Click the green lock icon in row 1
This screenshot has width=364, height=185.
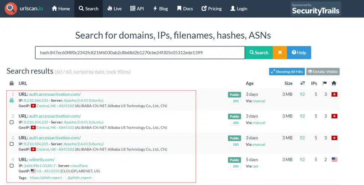tap(12, 100)
